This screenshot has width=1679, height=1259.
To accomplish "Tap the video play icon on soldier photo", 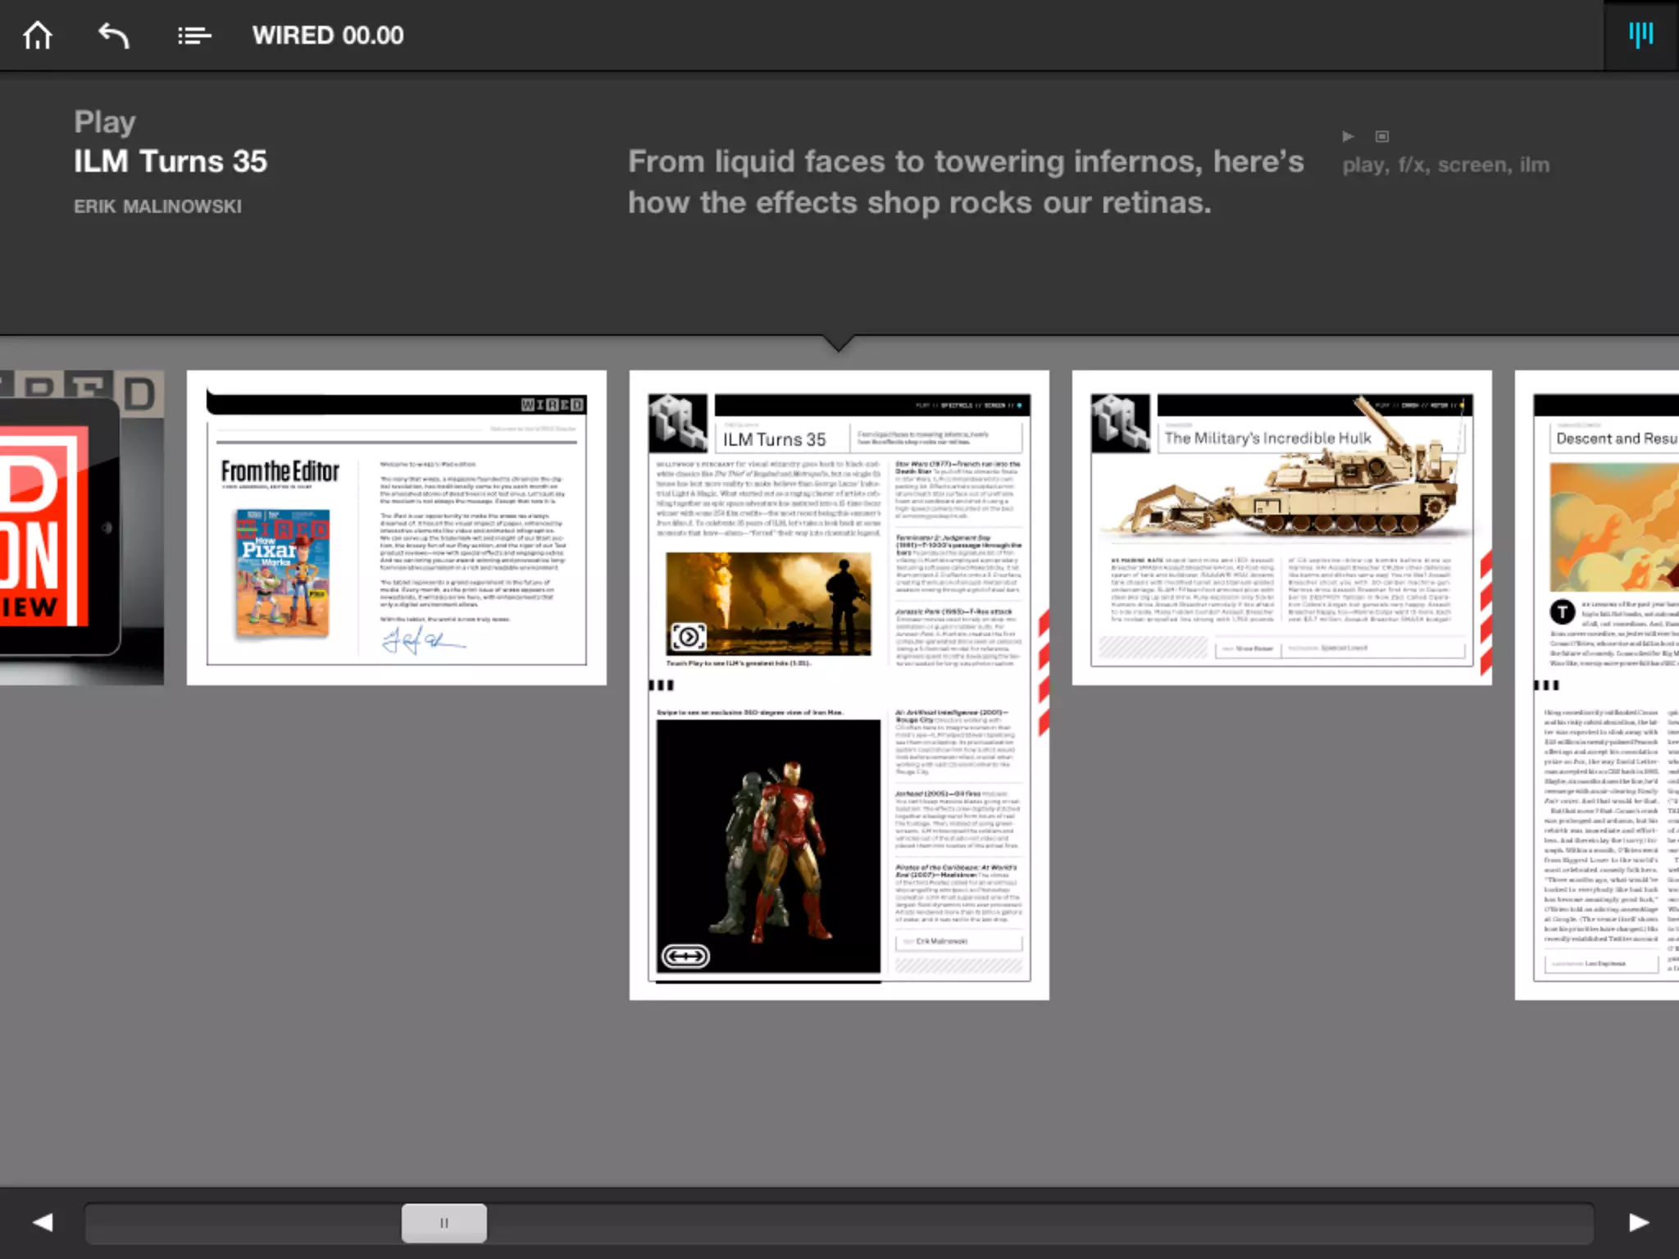I will click(688, 637).
